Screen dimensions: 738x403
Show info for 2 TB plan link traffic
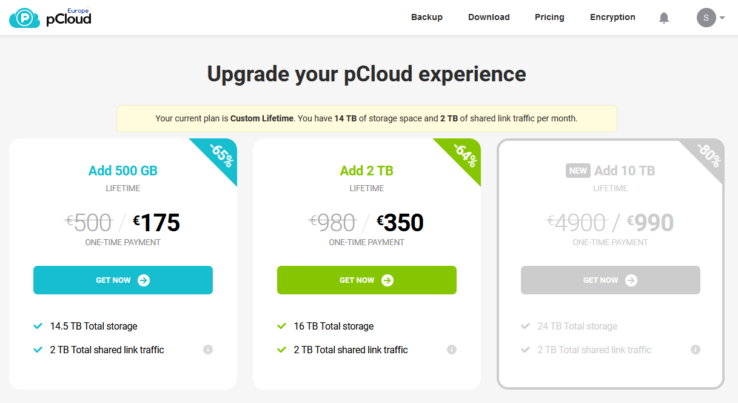(x=452, y=350)
